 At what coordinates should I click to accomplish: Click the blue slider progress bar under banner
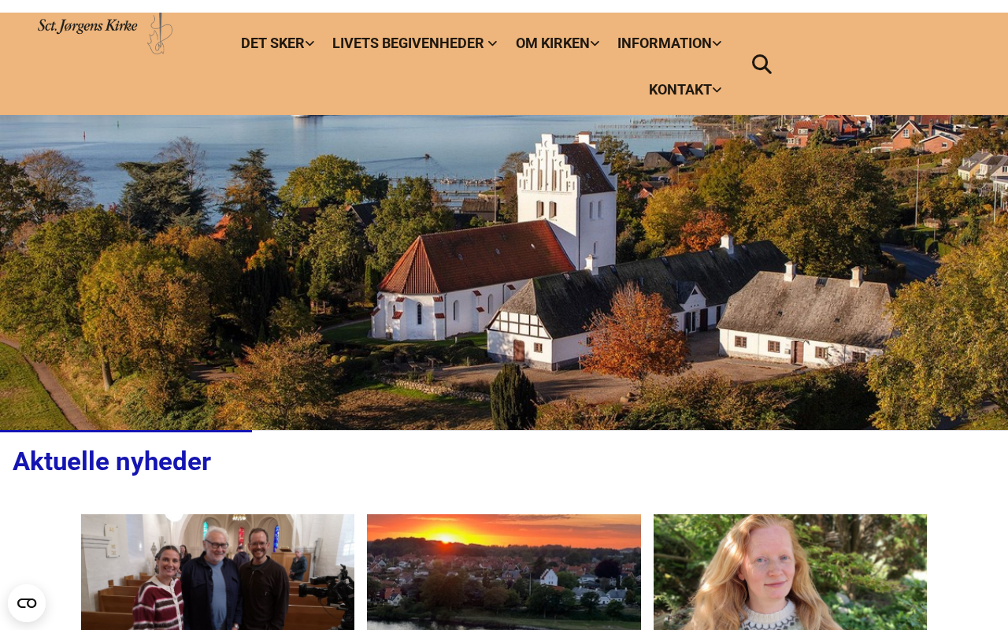point(126,431)
